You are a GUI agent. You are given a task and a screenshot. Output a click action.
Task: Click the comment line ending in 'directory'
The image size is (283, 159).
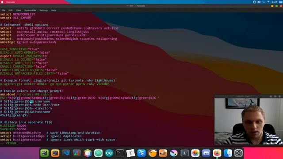(26, 108)
